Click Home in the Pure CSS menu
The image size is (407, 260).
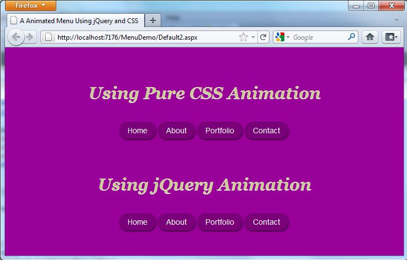138,131
